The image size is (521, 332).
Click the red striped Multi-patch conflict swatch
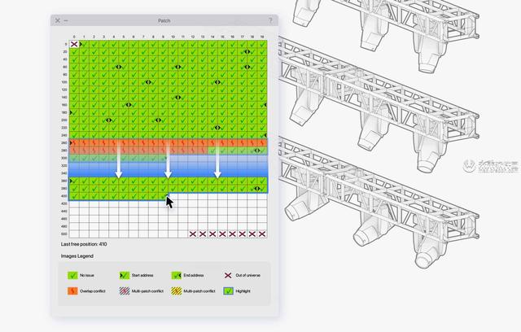tap(125, 291)
